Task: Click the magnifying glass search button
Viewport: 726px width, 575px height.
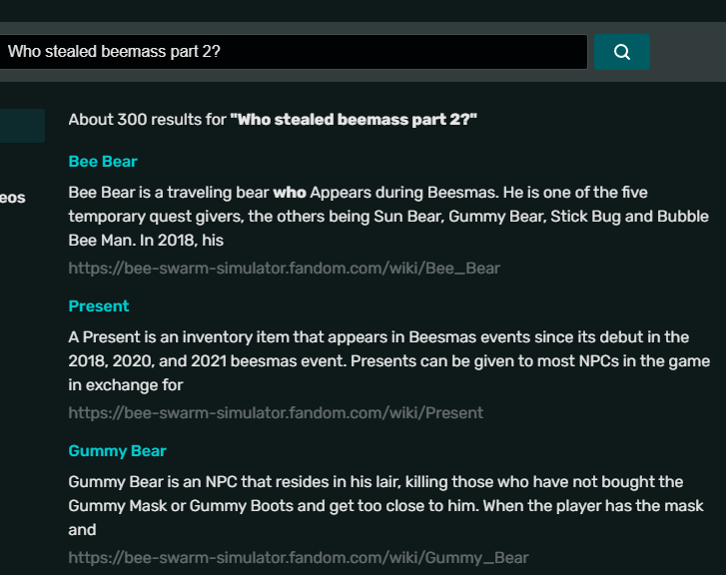Action: (x=622, y=52)
